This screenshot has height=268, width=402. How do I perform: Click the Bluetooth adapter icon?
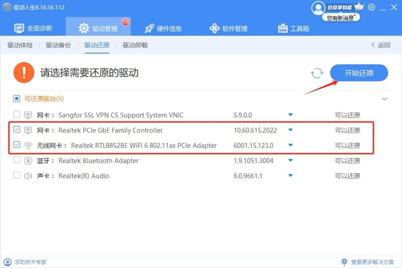[x=28, y=161]
